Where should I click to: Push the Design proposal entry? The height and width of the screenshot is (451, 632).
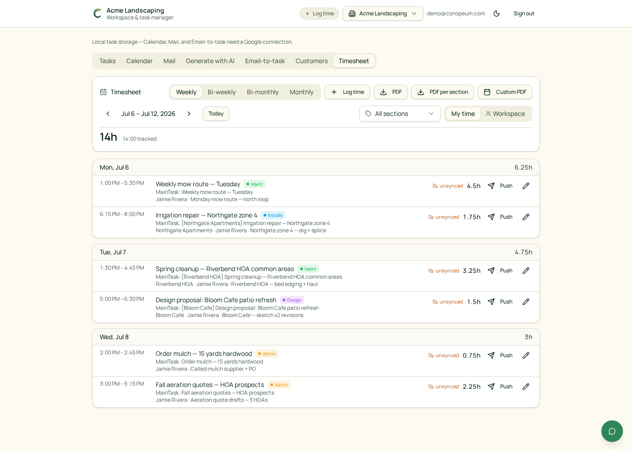click(x=500, y=302)
